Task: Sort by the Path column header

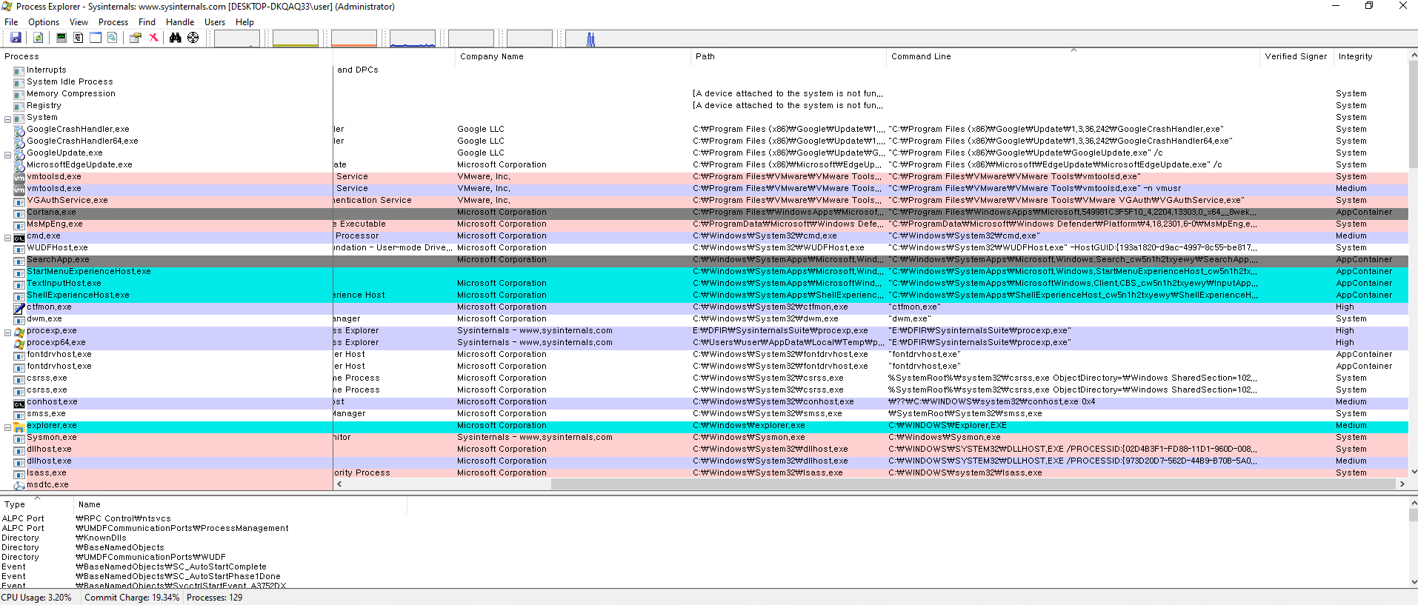Action: tap(788, 56)
